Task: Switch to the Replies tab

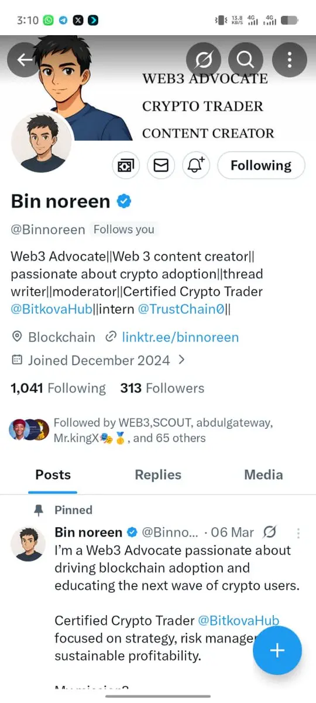Action: pos(158,475)
